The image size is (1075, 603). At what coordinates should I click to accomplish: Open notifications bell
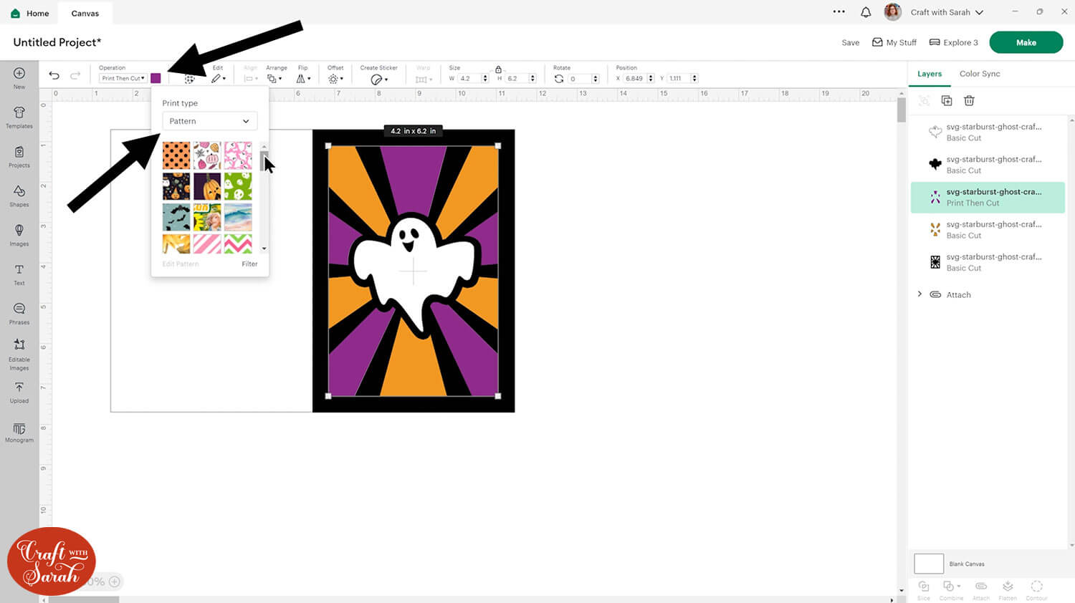click(x=866, y=12)
